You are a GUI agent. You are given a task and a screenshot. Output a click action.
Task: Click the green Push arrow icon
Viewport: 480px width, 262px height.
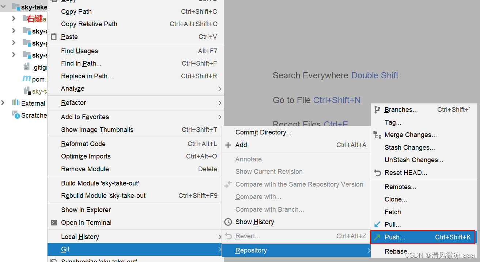[377, 237]
